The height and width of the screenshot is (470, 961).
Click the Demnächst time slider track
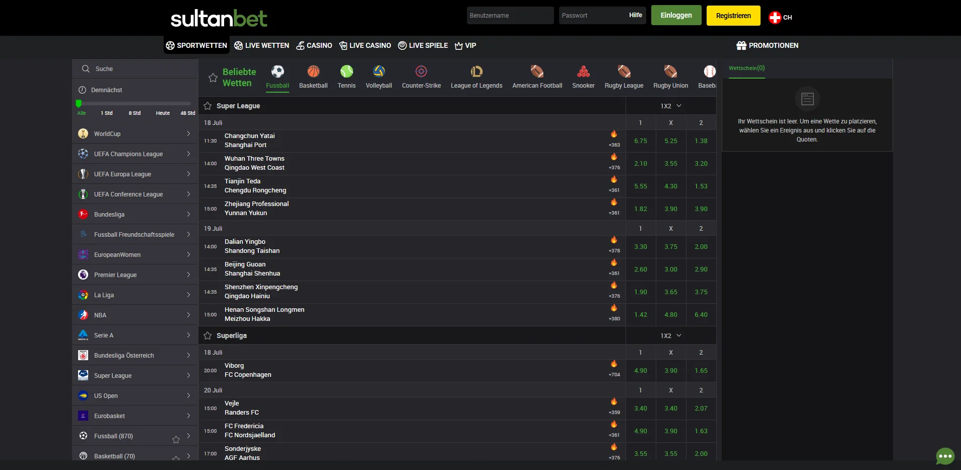(x=134, y=103)
